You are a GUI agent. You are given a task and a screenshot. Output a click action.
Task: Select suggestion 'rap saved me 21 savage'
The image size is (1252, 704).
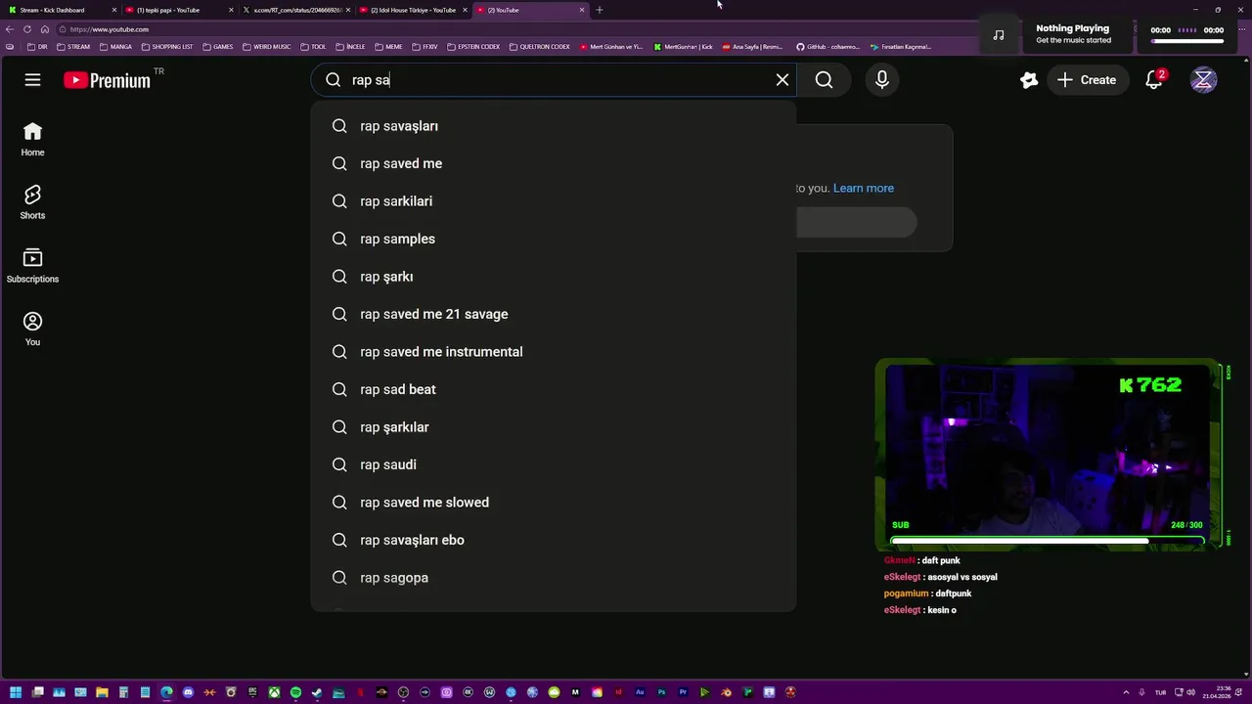pos(554,314)
